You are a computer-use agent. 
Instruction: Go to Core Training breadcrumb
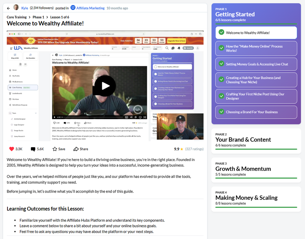tap(17, 17)
